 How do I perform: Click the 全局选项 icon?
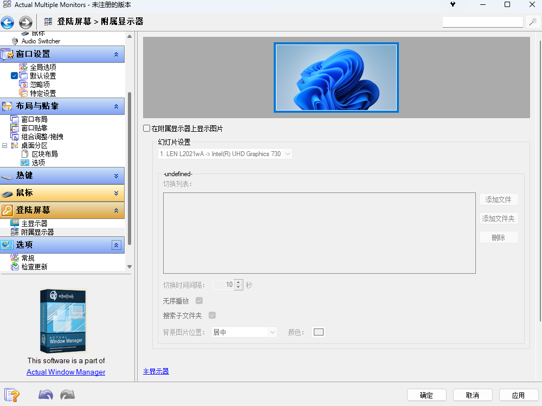click(x=23, y=67)
